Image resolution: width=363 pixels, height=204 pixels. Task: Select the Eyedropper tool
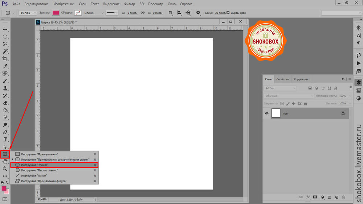5,66
